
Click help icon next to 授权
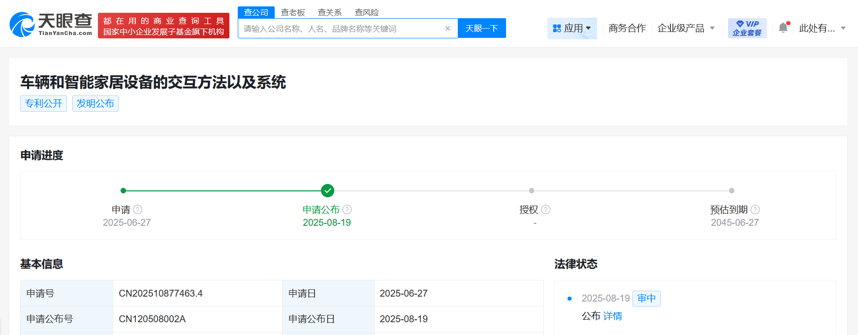coord(545,210)
